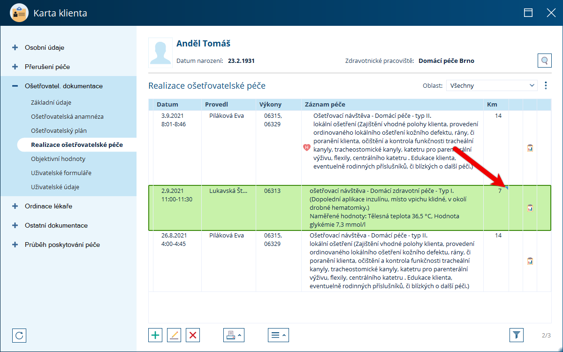Click heart H icon in 3.9.2021 record
The width and height of the screenshot is (563, 352).
click(307, 147)
